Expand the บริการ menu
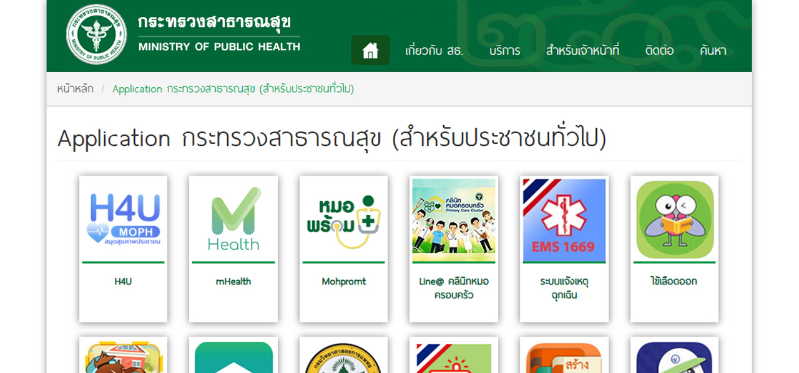 click(505, 51)
